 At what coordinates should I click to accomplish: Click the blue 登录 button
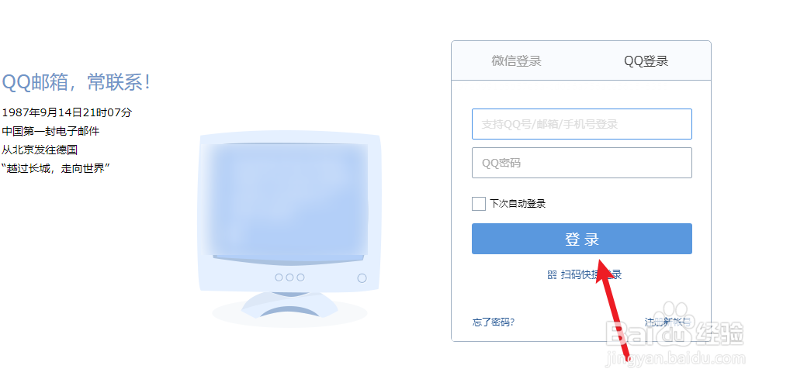[582, 239]
